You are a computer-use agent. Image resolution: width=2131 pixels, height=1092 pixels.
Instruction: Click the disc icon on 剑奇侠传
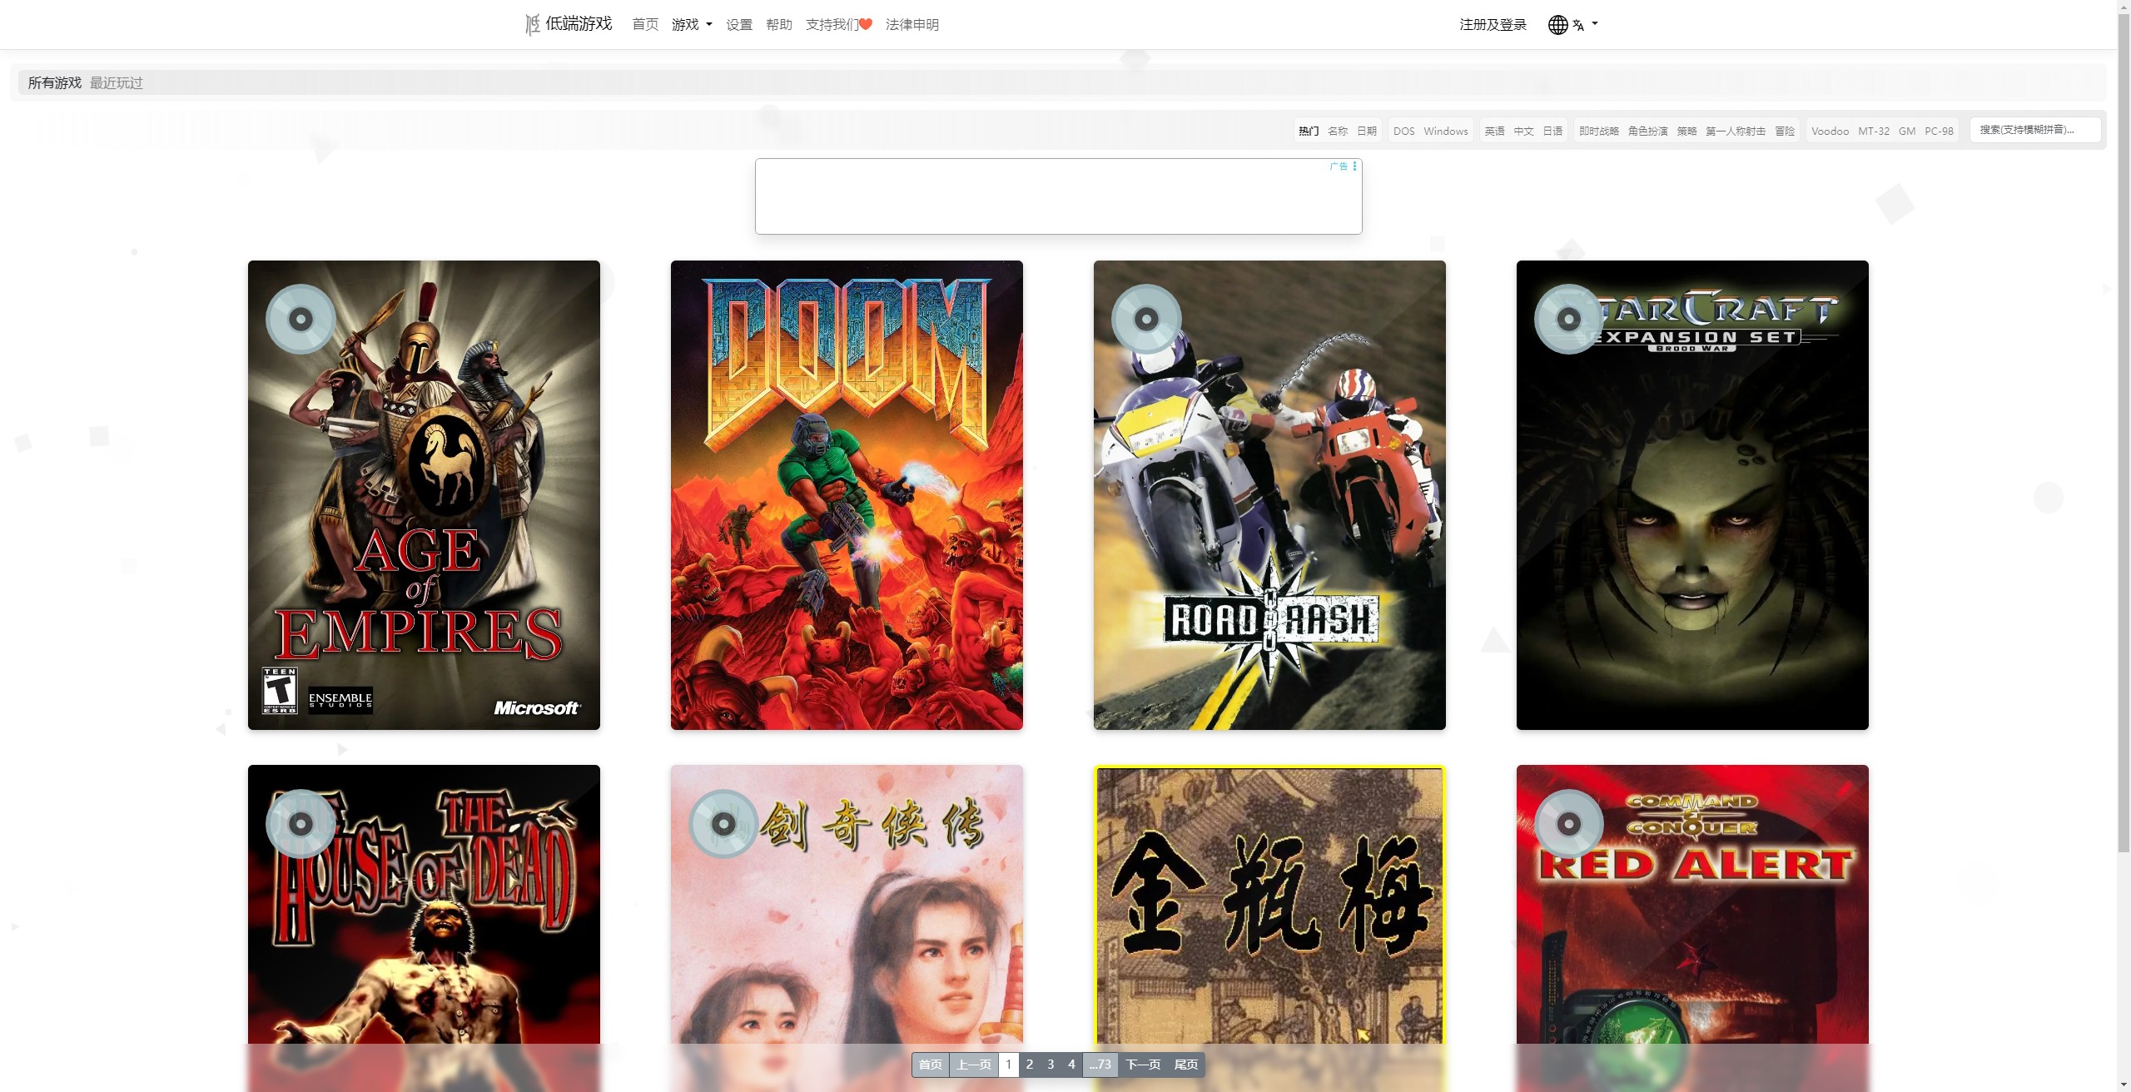click(723, 823)
